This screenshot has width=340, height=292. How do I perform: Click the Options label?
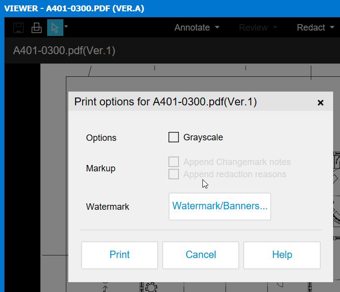[101, 138]
